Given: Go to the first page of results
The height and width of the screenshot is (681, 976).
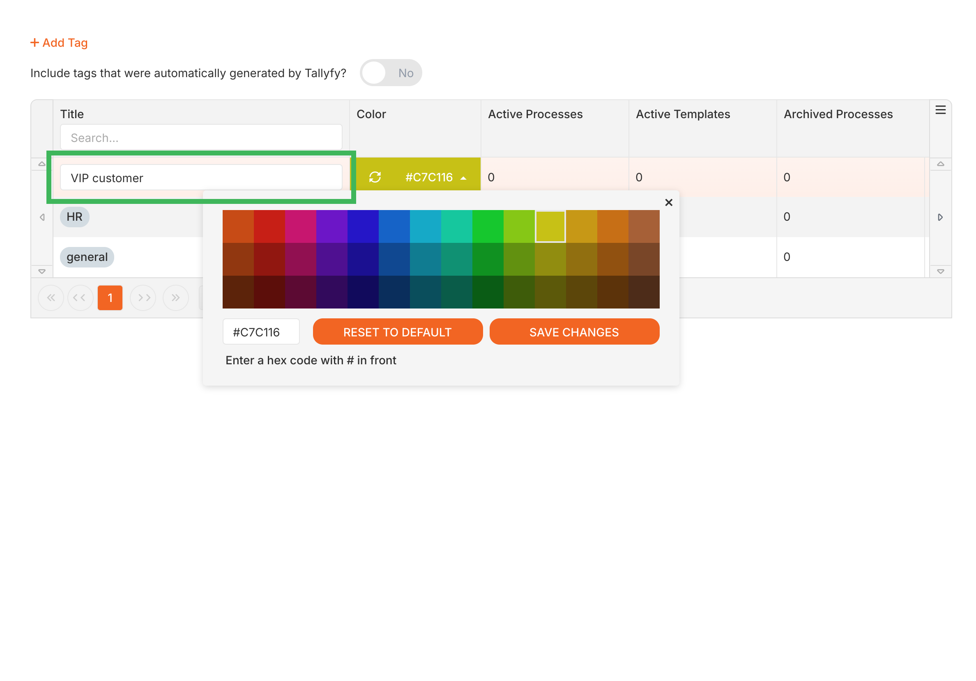Looking at the screenshot, I should [x=51, y=297].
